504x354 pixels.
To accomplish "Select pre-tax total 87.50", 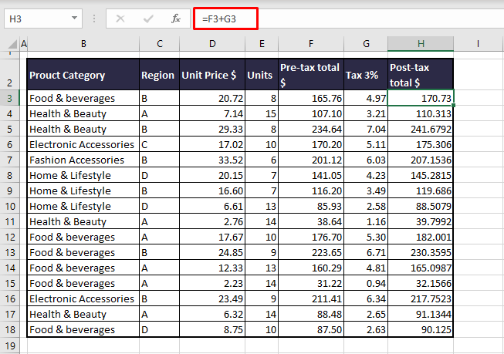I will [311, 329].
